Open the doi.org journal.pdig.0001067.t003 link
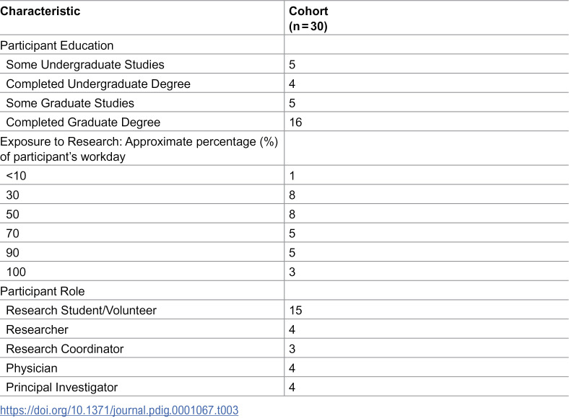 119,410
